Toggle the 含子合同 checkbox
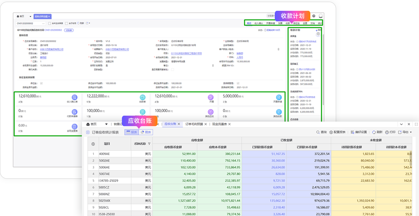This screenshot has height=216, width=419. (67, 23)
